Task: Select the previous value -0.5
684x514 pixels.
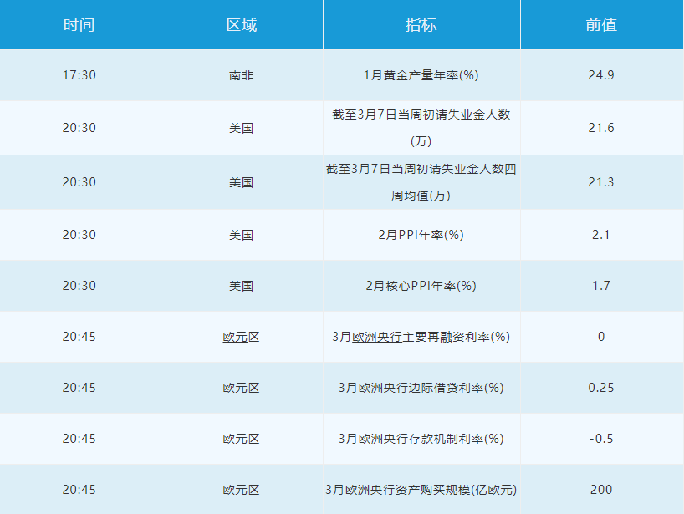Action: coord(601,439)
